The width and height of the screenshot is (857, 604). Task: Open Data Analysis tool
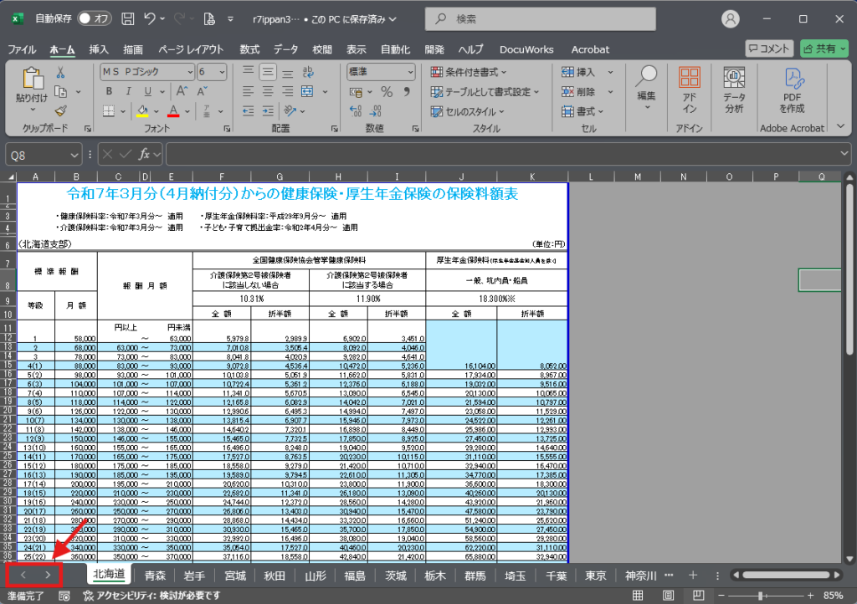734,90
